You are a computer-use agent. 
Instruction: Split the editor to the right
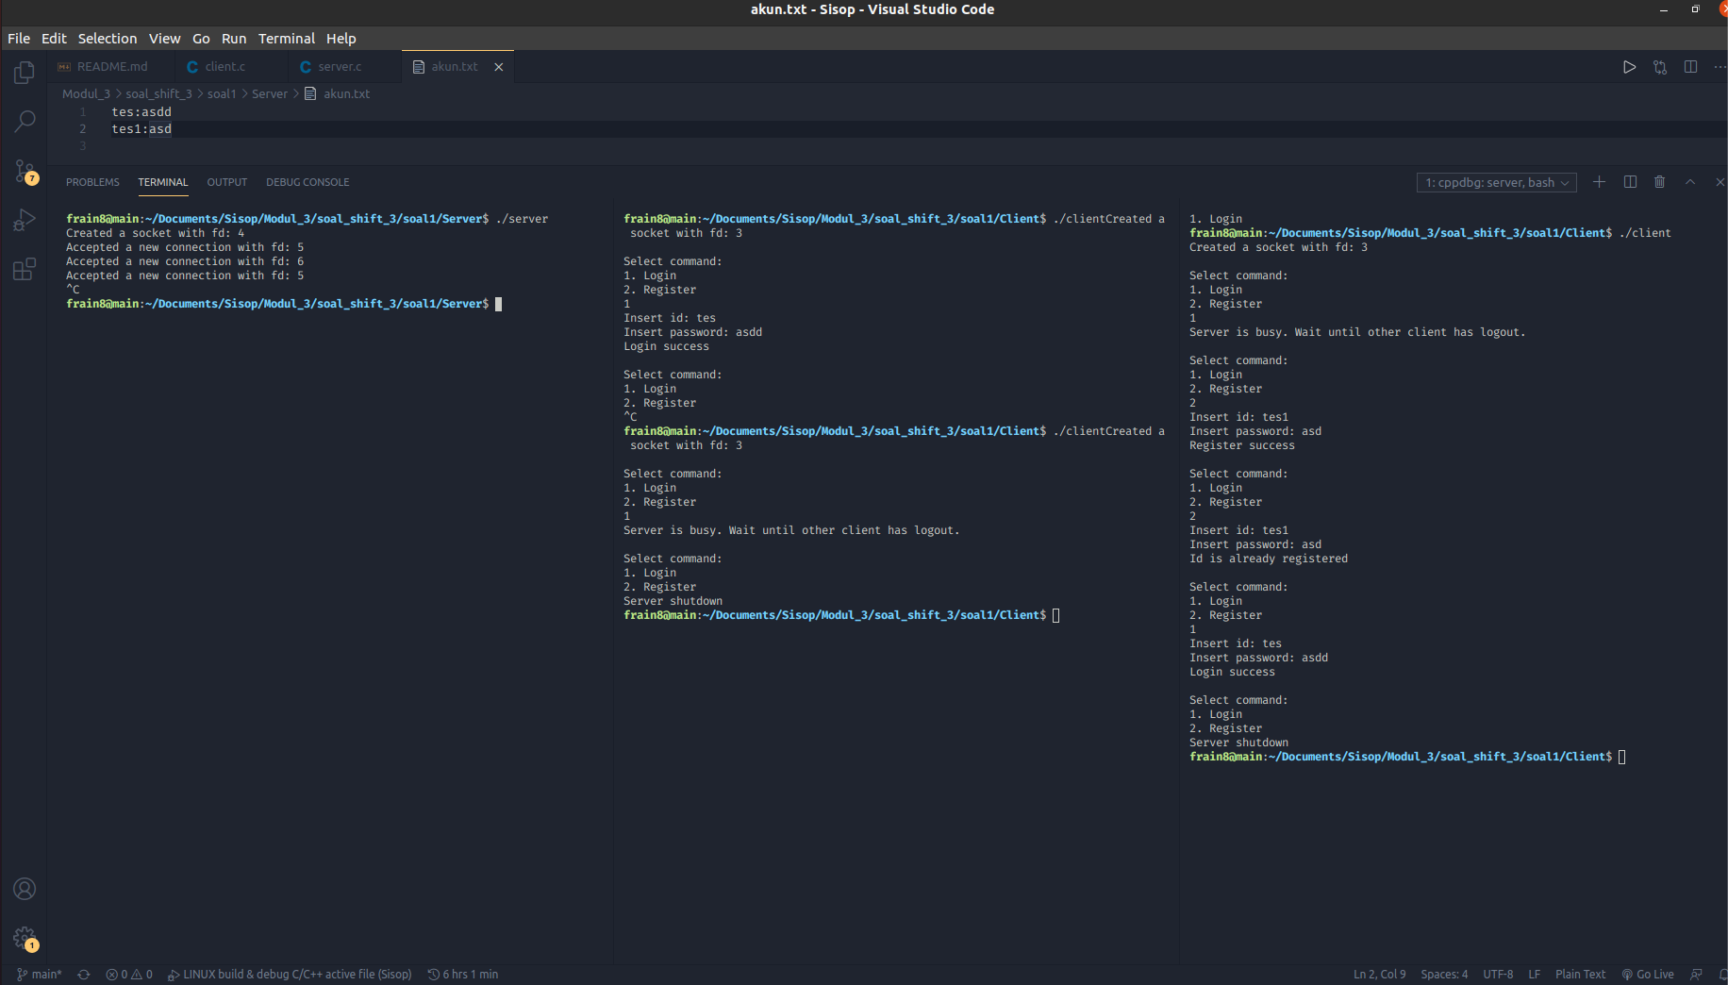tap(1690, 67)
